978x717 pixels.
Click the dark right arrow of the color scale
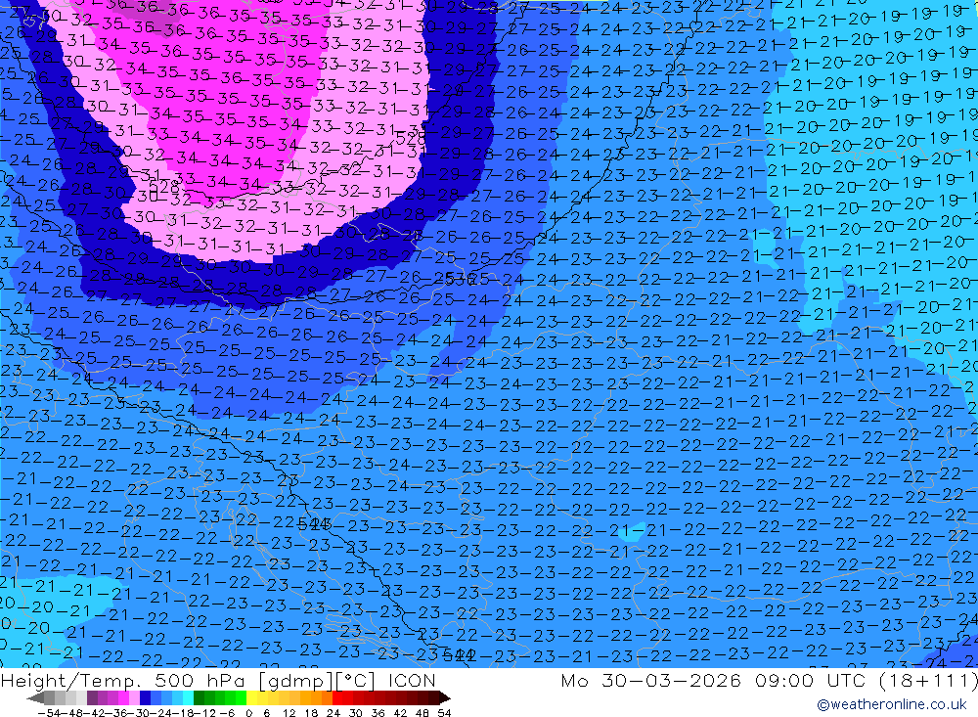(x=445, y=697)
